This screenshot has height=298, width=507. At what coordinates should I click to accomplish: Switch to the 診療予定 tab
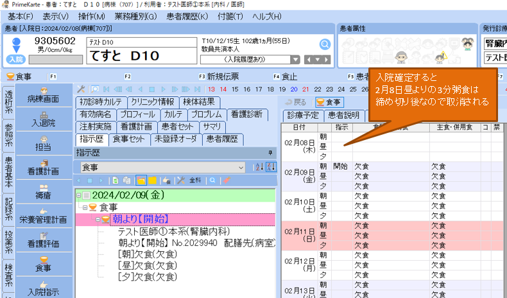[303, 115]
